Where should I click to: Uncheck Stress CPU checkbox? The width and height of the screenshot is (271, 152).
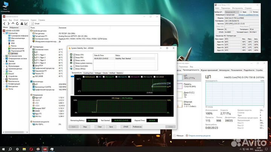(74, 55)
